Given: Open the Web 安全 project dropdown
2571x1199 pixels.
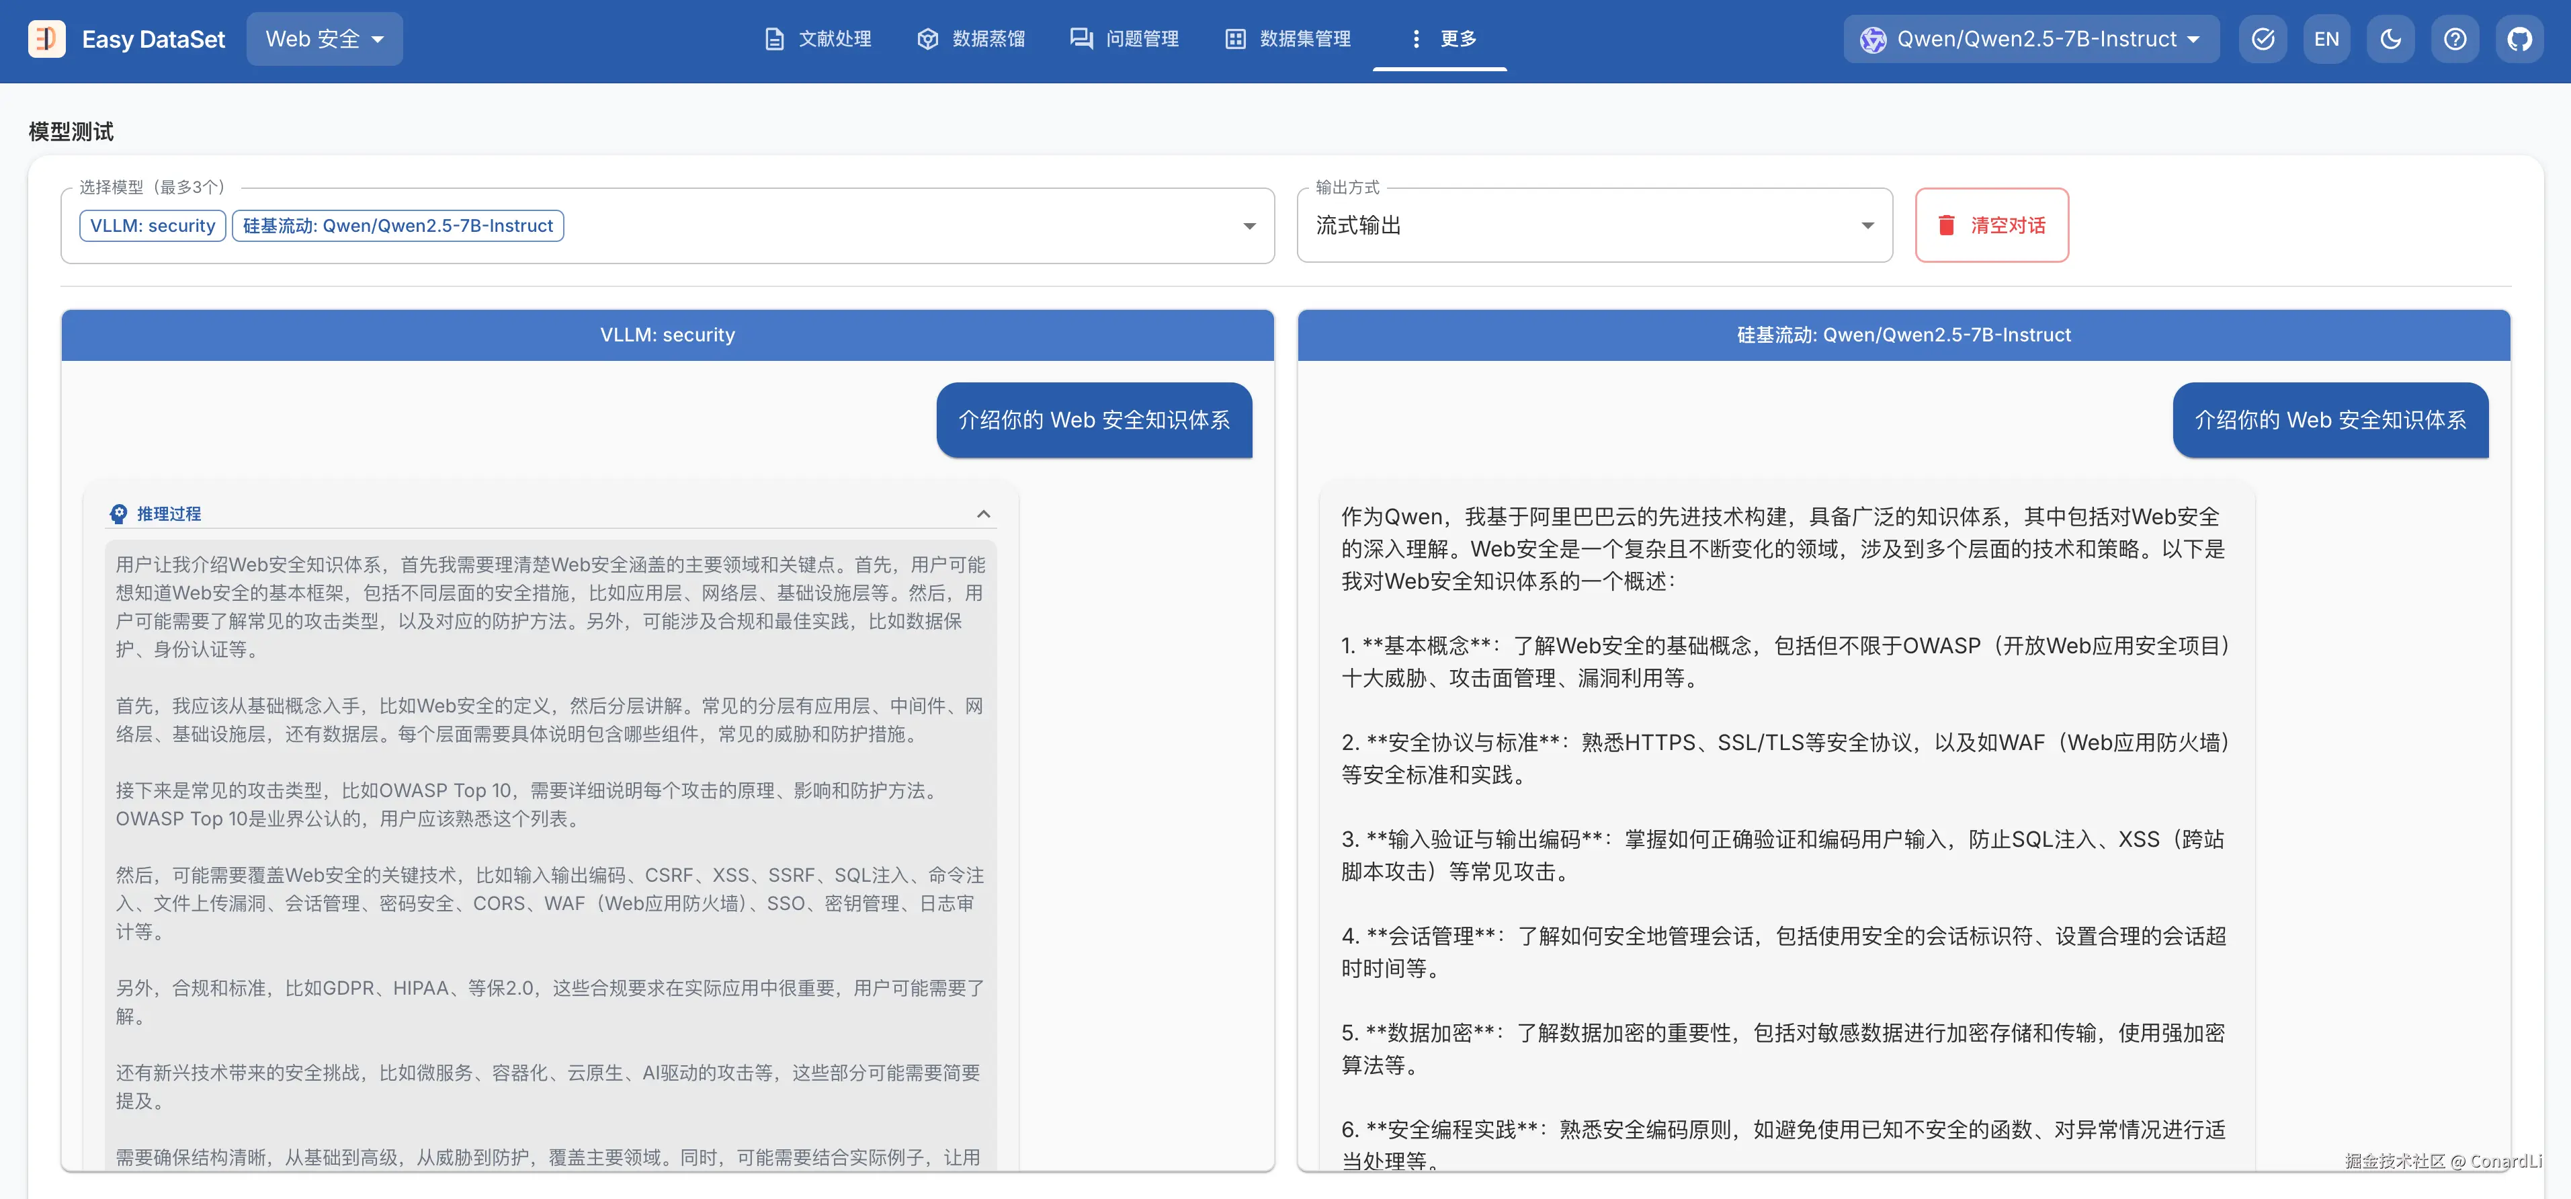Looking at the screenshot, I should [323, 39].
